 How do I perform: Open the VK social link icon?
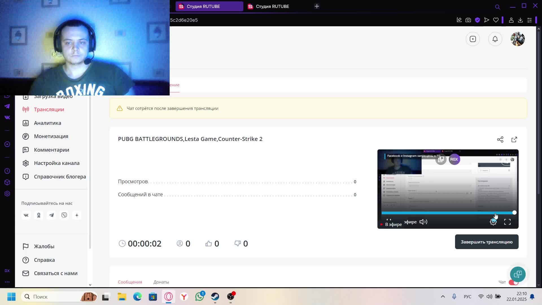click(x=26, y=215)
